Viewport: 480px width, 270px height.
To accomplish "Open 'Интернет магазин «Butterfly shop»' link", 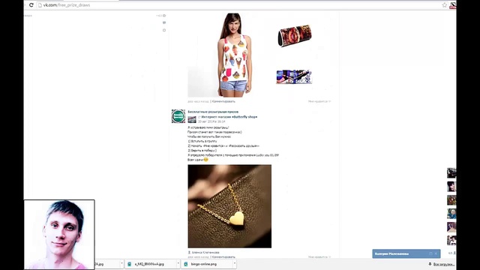I will pos(229,117).
